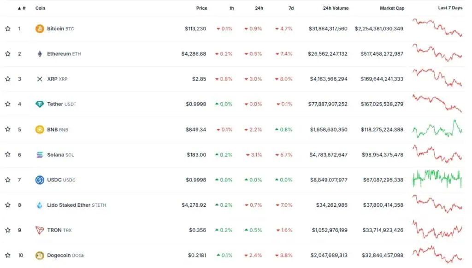The width and height of the screenshot is (472, 268).
Task: View Bitcoin's 7-day sparkline chart
Action: click(437, 28)
